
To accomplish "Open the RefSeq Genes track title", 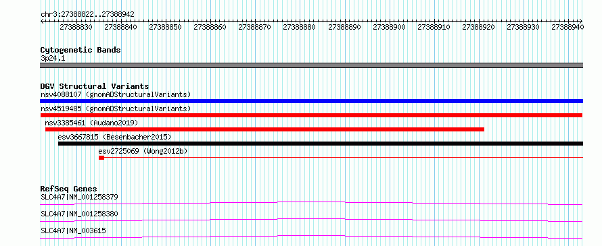I will pos(69,189).
